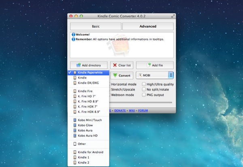The height and width of the screenshot is (167, 243).
Task: Click the Add directory button
Action: (x=89, y=65)
